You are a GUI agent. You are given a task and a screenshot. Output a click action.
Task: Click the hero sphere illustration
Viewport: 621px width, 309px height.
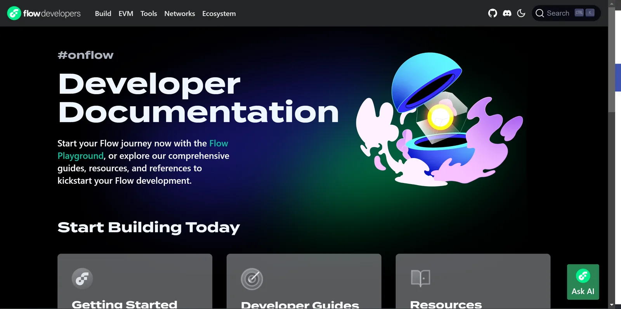440,119
